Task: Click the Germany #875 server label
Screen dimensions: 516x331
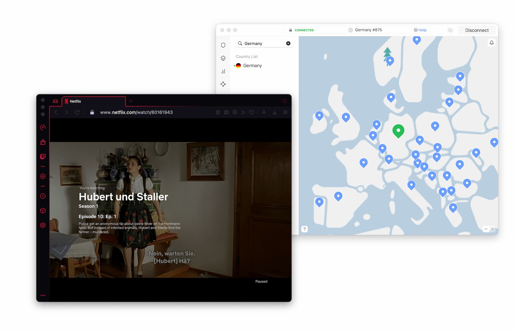Action: pyautogui.click(x=368, y=30)
